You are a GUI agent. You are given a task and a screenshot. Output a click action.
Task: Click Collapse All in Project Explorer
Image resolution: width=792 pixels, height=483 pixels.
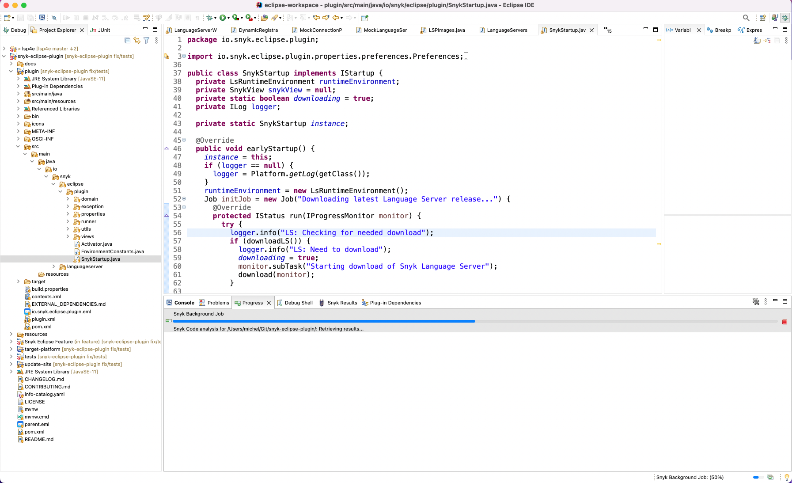(x=128, y=40)
